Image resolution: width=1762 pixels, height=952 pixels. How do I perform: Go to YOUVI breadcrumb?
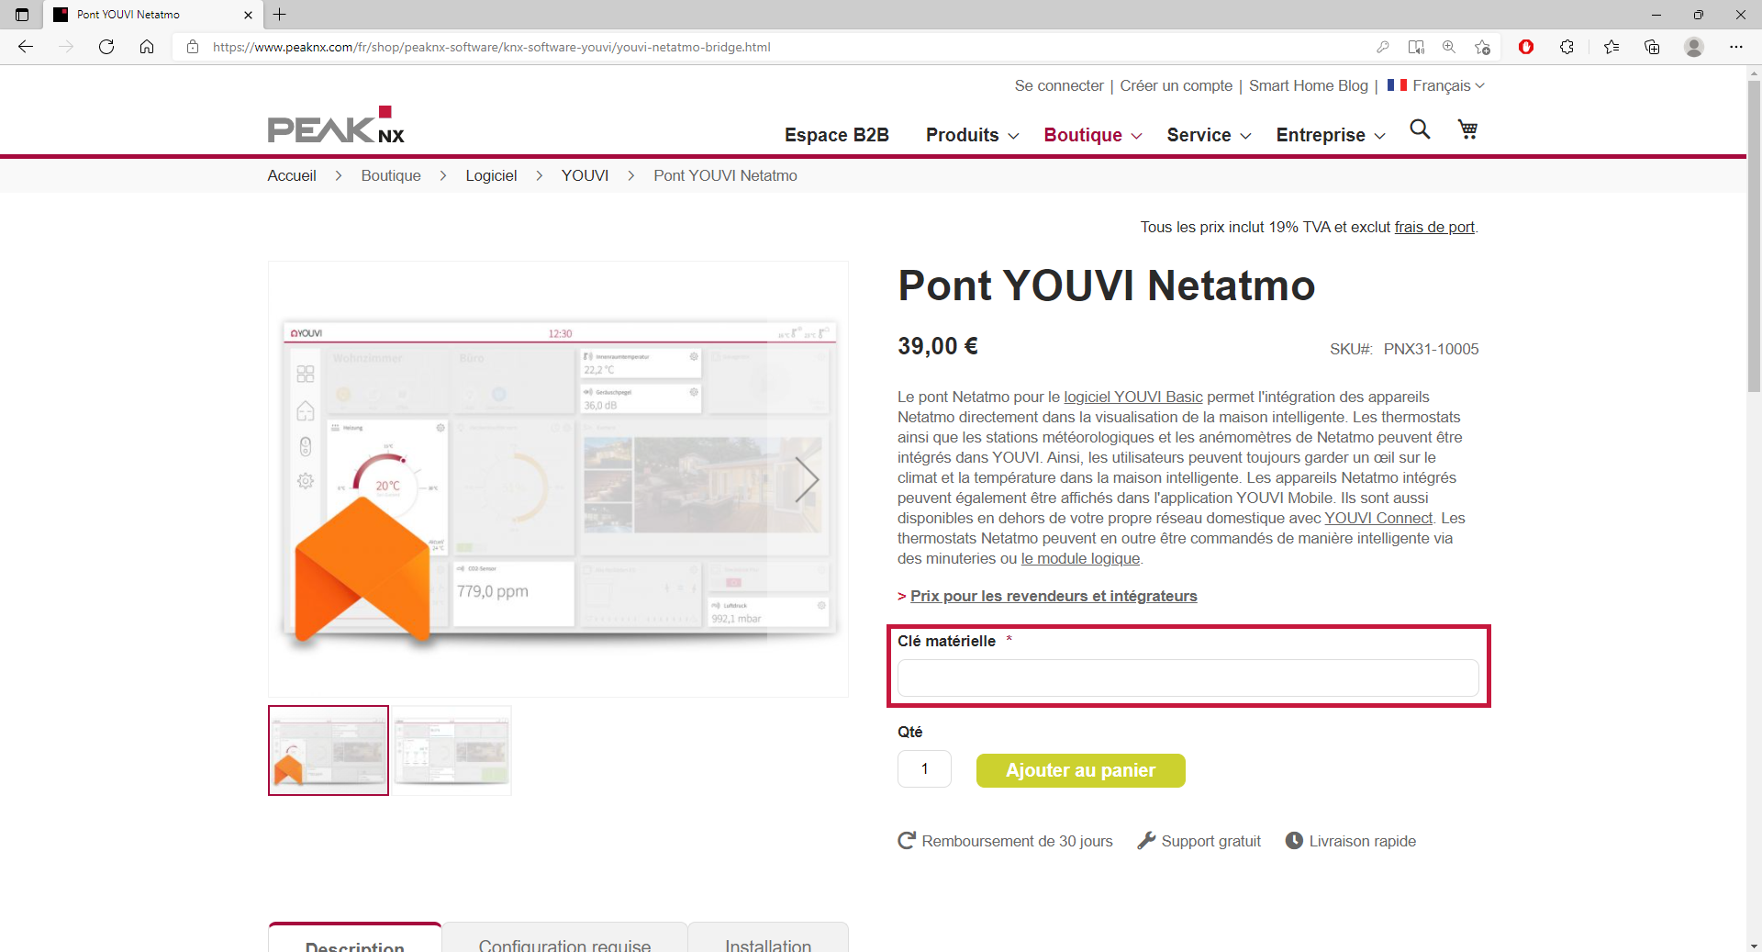[585, 175]
